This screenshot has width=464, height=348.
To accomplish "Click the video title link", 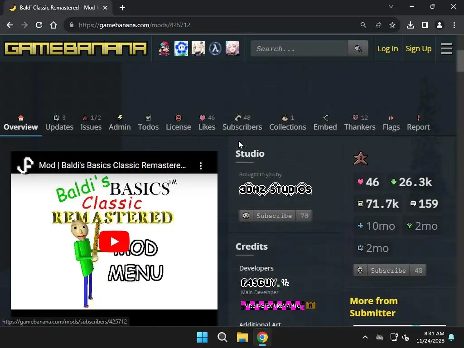I will [x=112, y=165].
